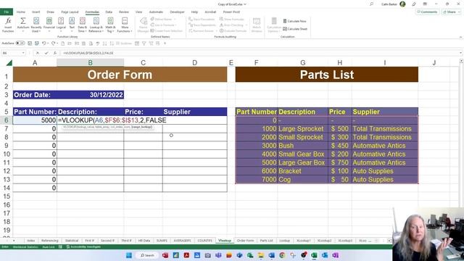Click the fx icon beside formula bar
464x261 pixels.
point(55,53)
